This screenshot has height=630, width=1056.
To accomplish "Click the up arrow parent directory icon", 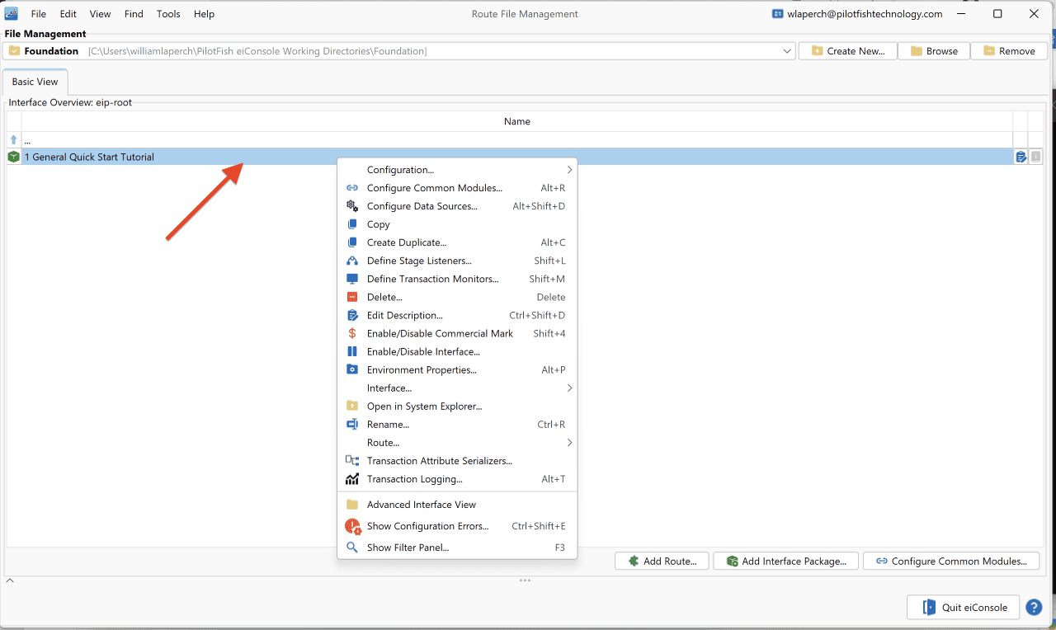I will [x=13, y=140].
